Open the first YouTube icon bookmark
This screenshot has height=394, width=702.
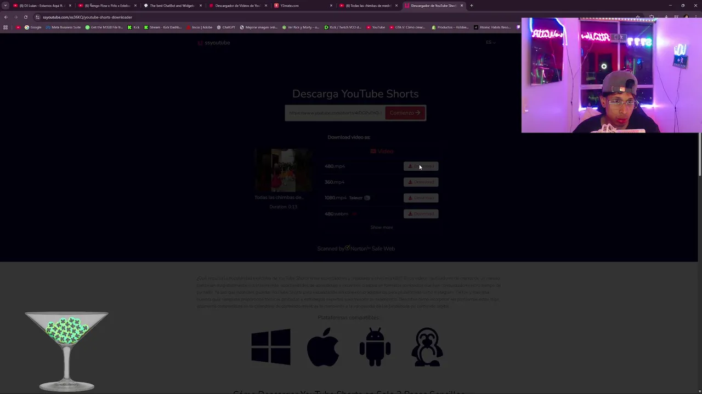click(x=18, y=27)
